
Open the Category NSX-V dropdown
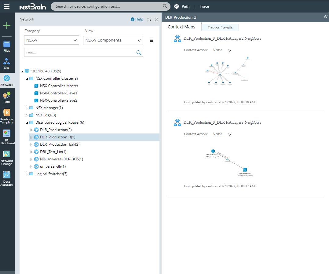(51, 40)
